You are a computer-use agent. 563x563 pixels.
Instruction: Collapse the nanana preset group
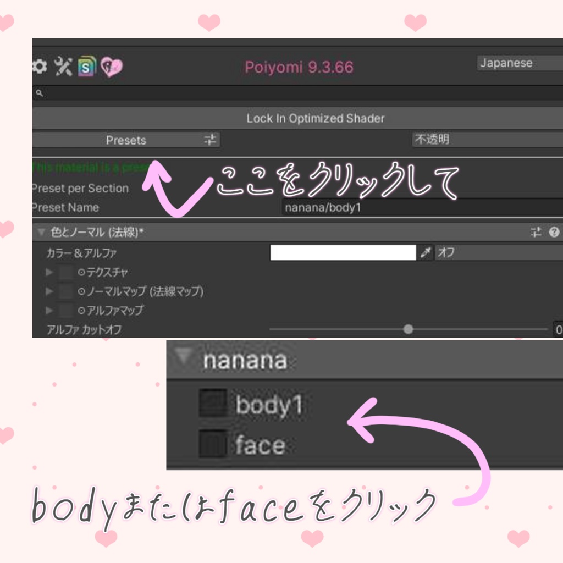(x=183, y=356)
